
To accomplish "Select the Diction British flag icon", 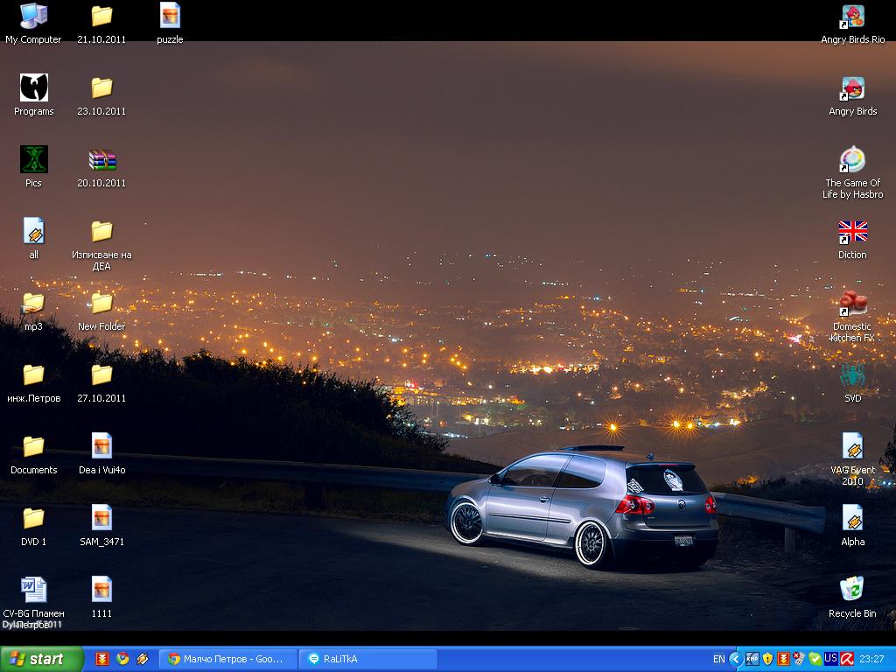I will (x=852, y=232).
